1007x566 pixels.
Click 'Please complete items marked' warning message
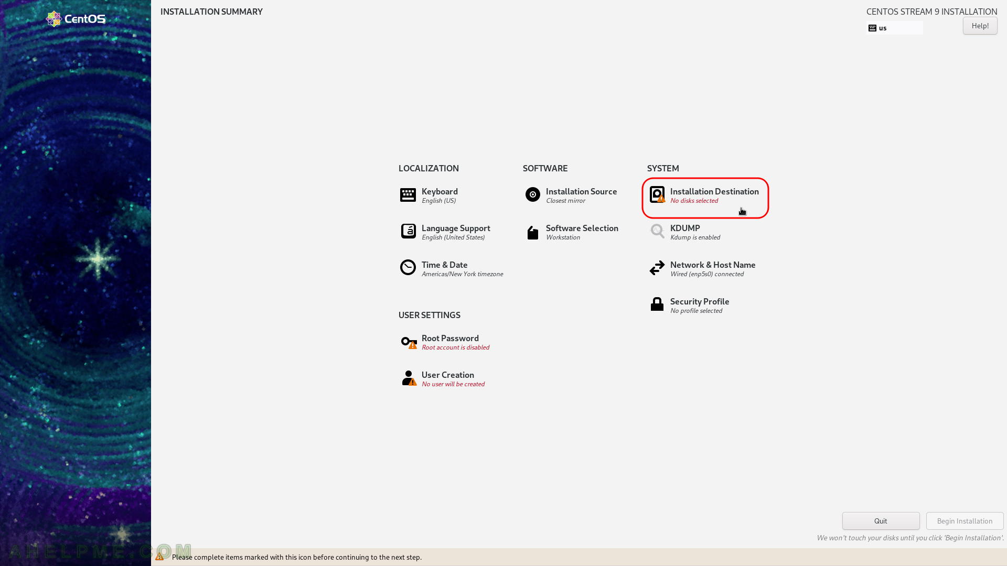click(296, 557)
